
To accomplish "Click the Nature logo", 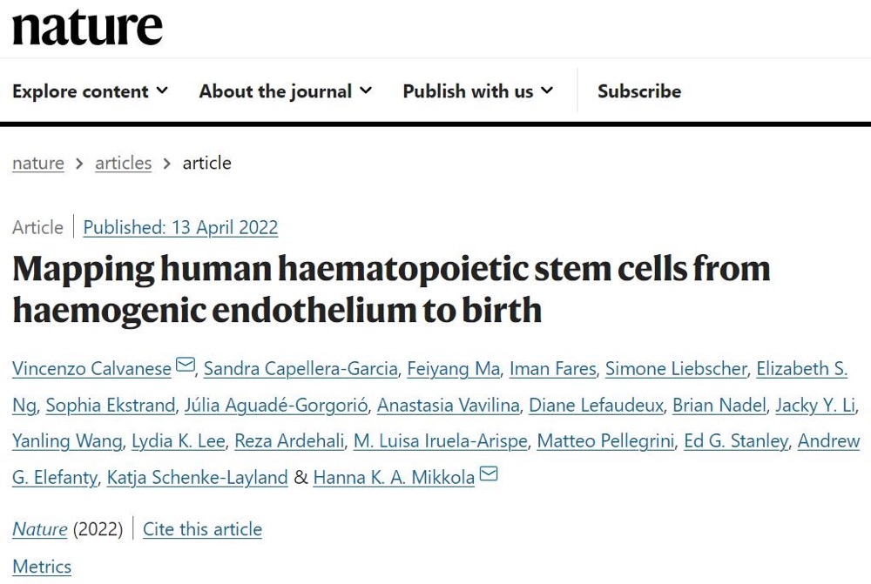I will point(87,28).
